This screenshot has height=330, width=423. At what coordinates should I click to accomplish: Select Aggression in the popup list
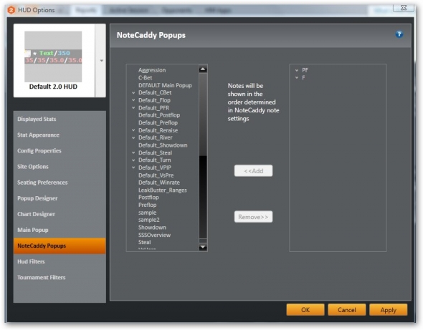tap(152, 70)
